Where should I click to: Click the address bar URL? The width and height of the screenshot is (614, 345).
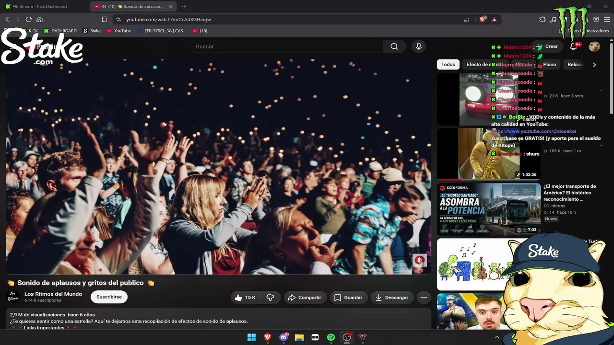coord(168,19)
